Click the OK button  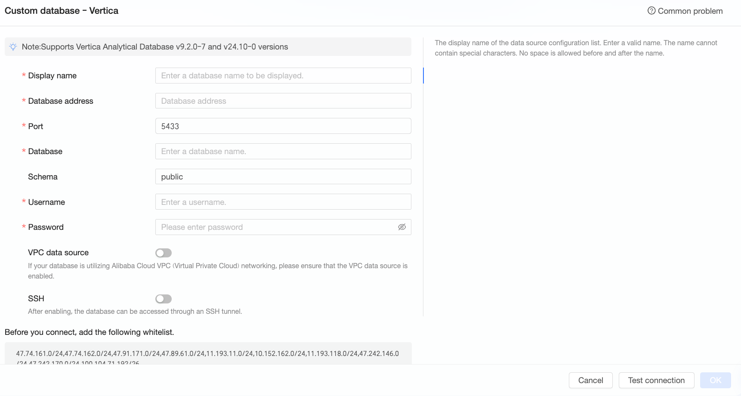click(x=715, y=381)
